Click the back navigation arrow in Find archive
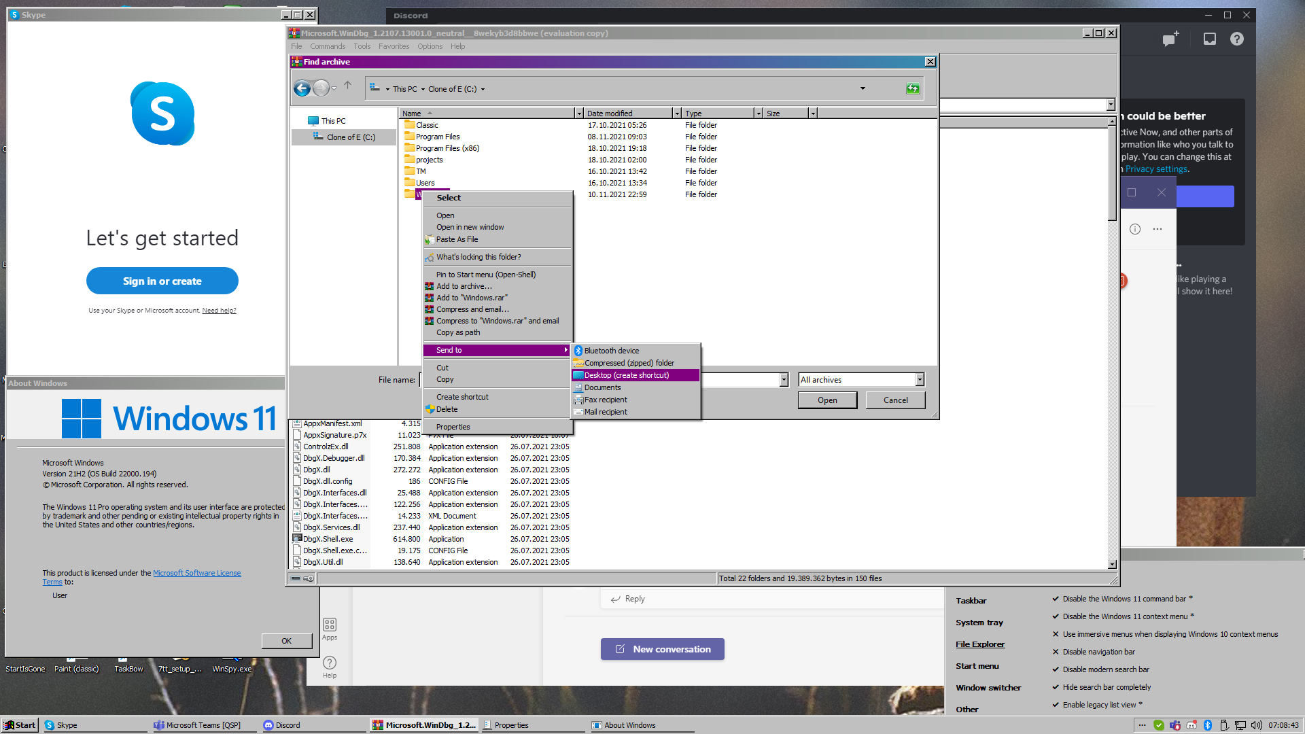The height and width of the screenshot is (734, 1305). [x=302, y=88]
